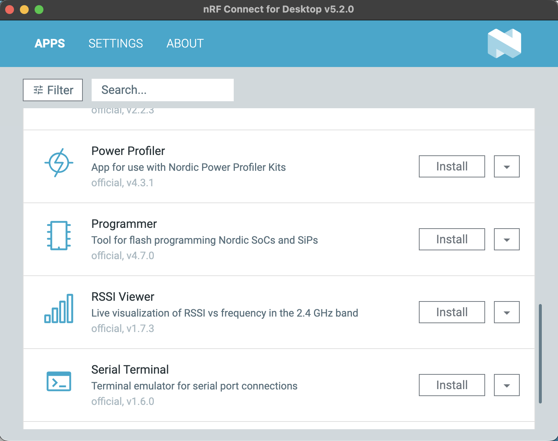
Task: Select the Power Profiler title text
Action: pyautogui.click(x=128, y=151)
